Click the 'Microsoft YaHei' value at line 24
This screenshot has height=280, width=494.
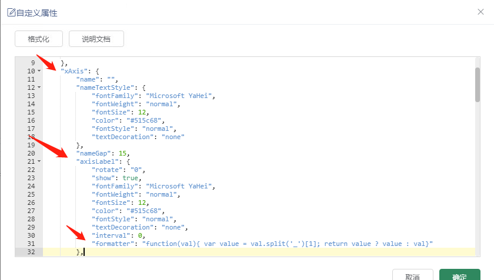coord(179,186)
